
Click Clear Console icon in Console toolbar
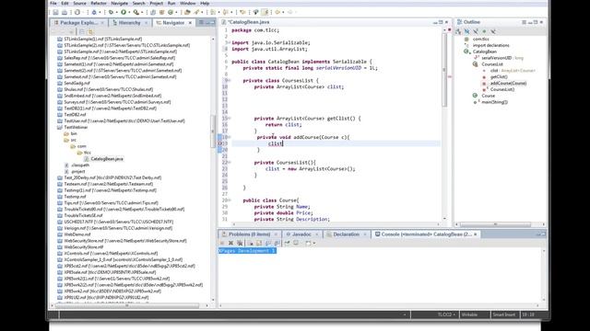pos(251,243)
